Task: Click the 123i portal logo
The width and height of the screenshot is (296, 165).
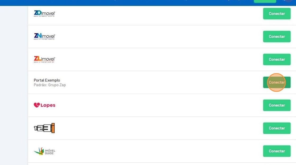Action: click(44, 128)
